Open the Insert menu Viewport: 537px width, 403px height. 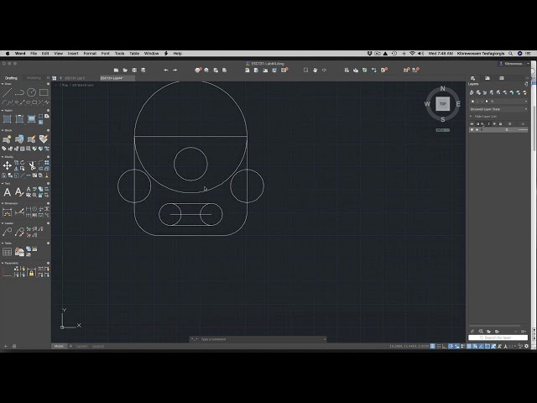tap(73, 54)
